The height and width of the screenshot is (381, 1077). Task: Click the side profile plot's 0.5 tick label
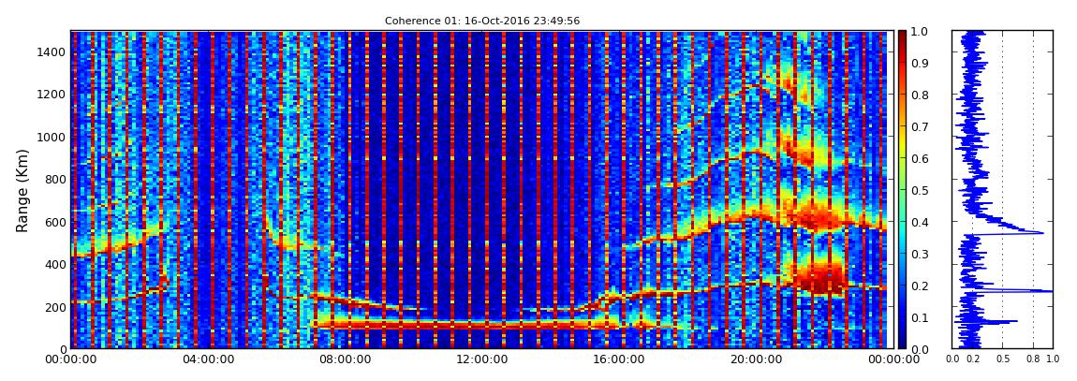click(1003, 359)
